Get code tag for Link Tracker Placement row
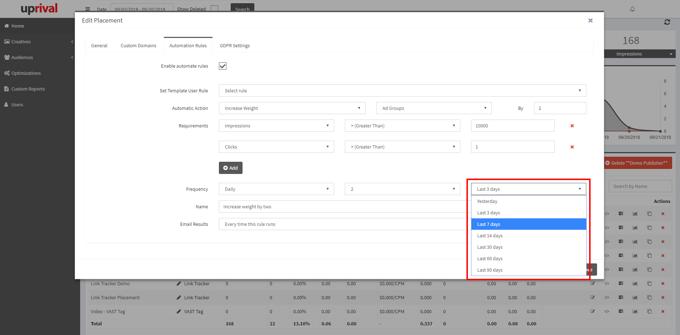This screenshot has width=680, height=335. coord(607,297)
